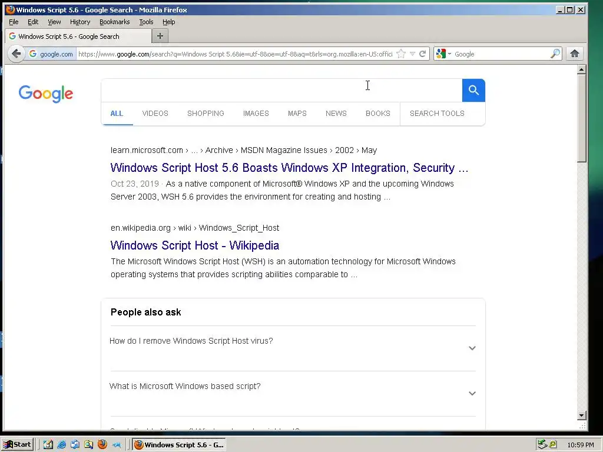Click the vertical scrollbar thumb
The width and height of the screenshot is (603, 452).
point(581,118)
